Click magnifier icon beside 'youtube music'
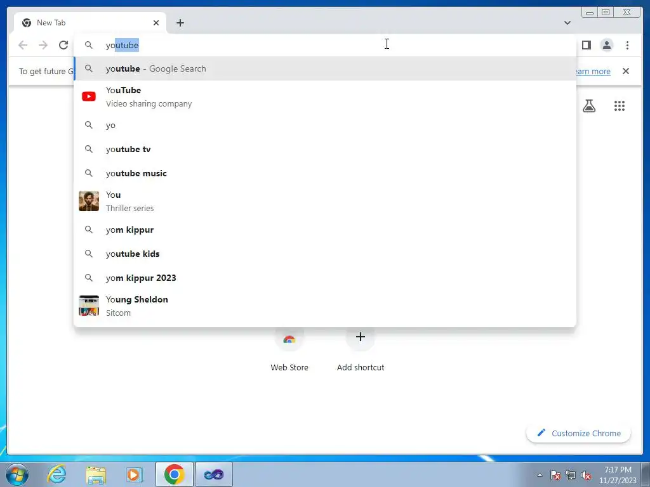Screen dimensions: 650x487 89,173
